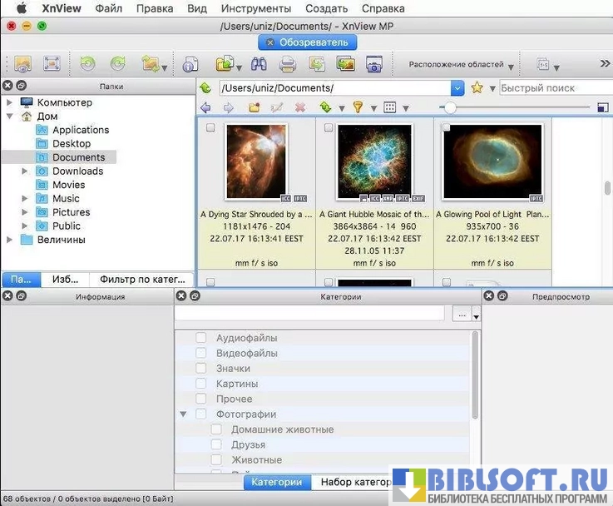Viewport: 613px width, 506px height.
Task: Click the Обозреватель button
Action: coord(307,42)
